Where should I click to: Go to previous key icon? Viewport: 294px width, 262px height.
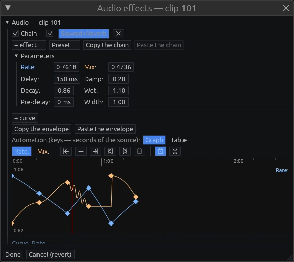111,151
